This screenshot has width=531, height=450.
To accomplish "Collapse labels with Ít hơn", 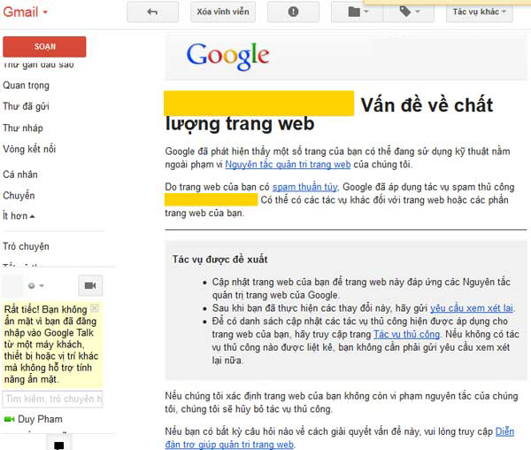I will click(19, 216).
